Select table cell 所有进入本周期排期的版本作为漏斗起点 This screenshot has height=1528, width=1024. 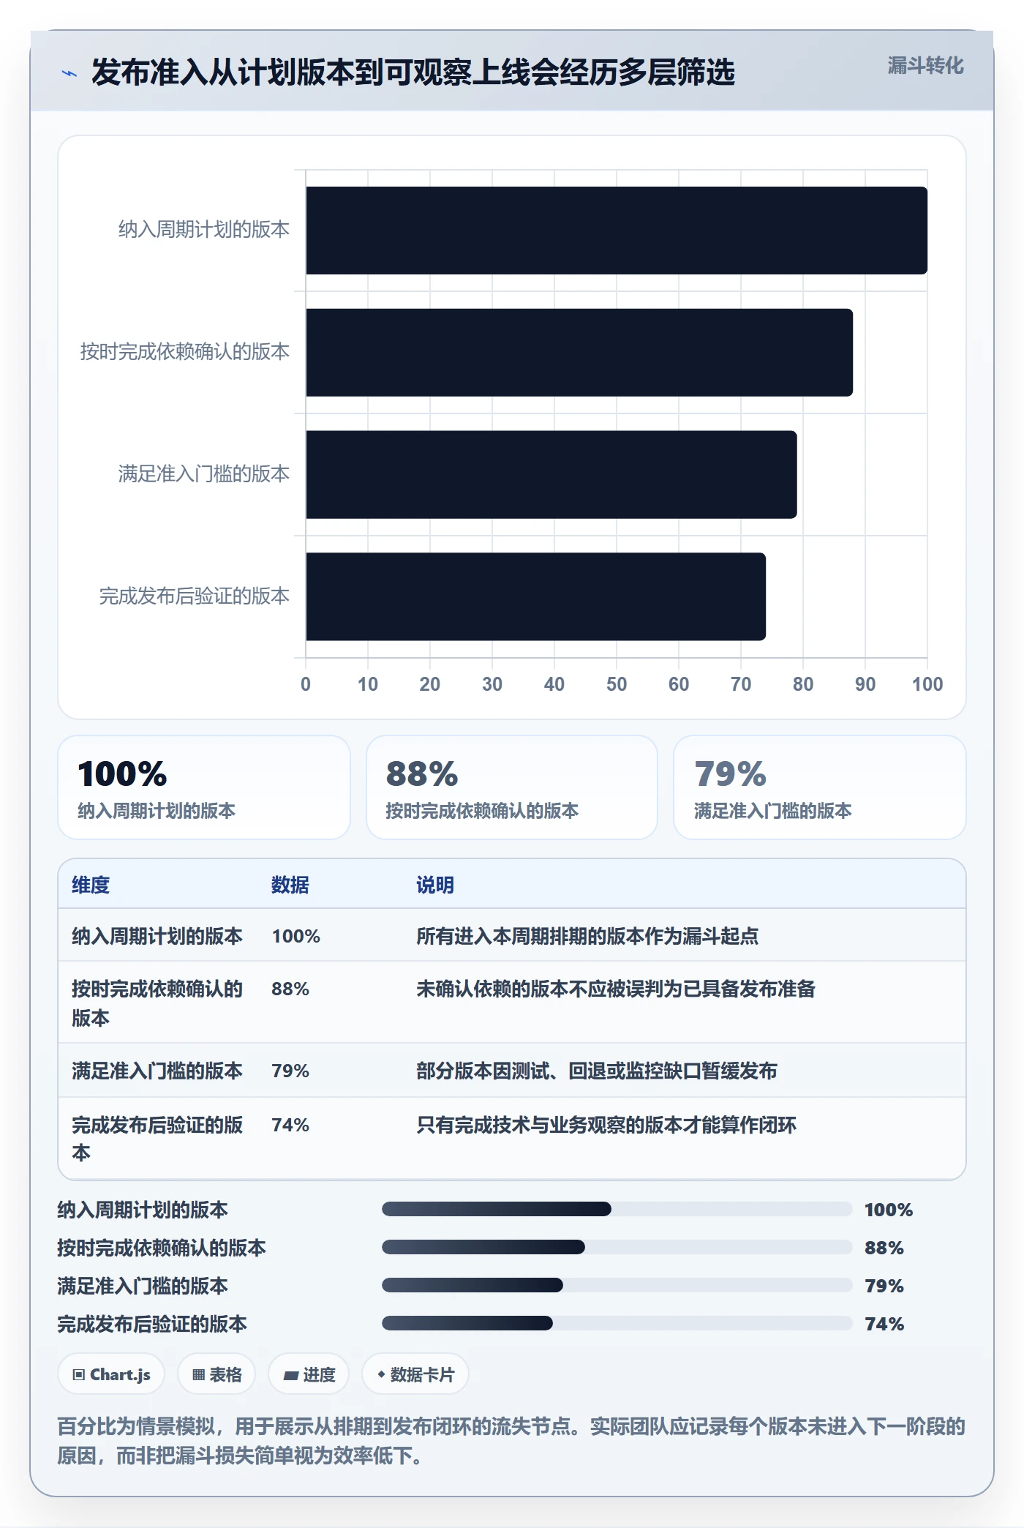click(587, 936)
